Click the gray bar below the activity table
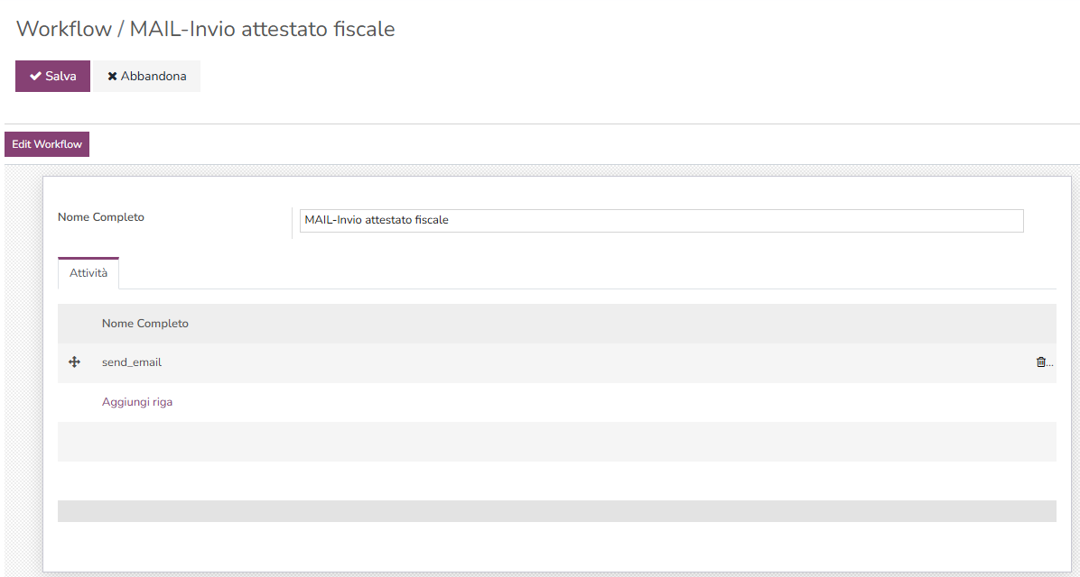The height and width of the screenshot is (577, 1080). 557,509
